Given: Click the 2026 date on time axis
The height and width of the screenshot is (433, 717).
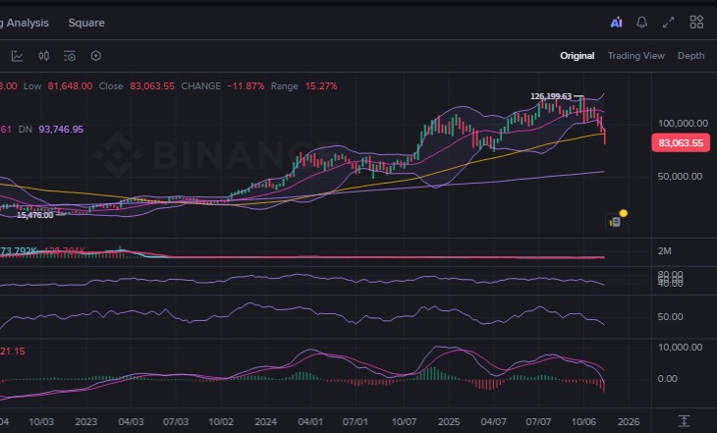Looking at the screenshot, I should coord(630,420).
